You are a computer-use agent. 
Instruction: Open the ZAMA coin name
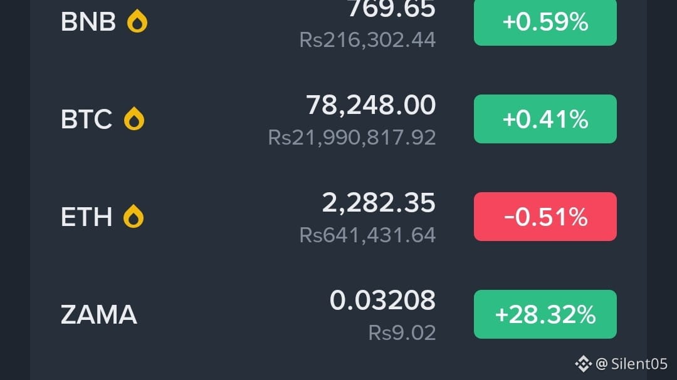point(99,314)
